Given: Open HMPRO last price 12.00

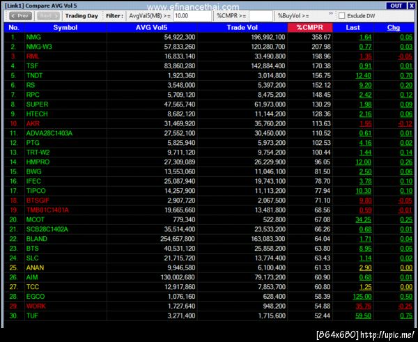Looking at the screenshot, I should (364, 162).
